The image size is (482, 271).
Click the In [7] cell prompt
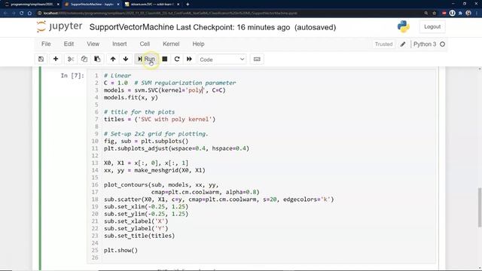point(72,75)
